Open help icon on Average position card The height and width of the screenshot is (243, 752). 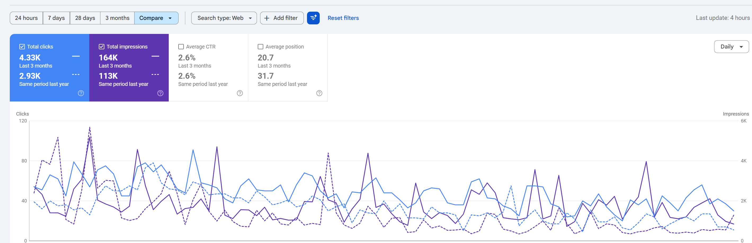(319, 93)
